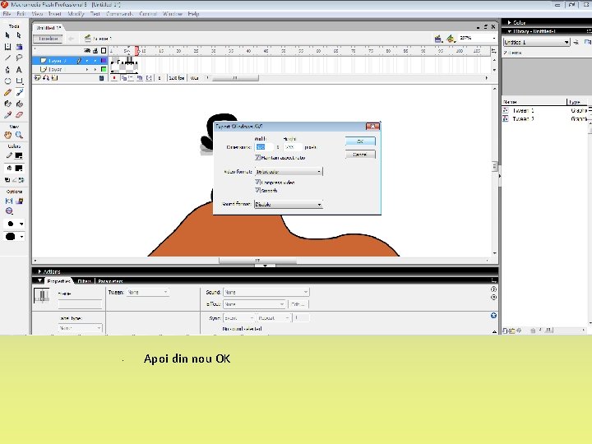The height and width of the screenshot is (444, 592).
Task: Select the Lasso tool
Action: pos(19,58)
